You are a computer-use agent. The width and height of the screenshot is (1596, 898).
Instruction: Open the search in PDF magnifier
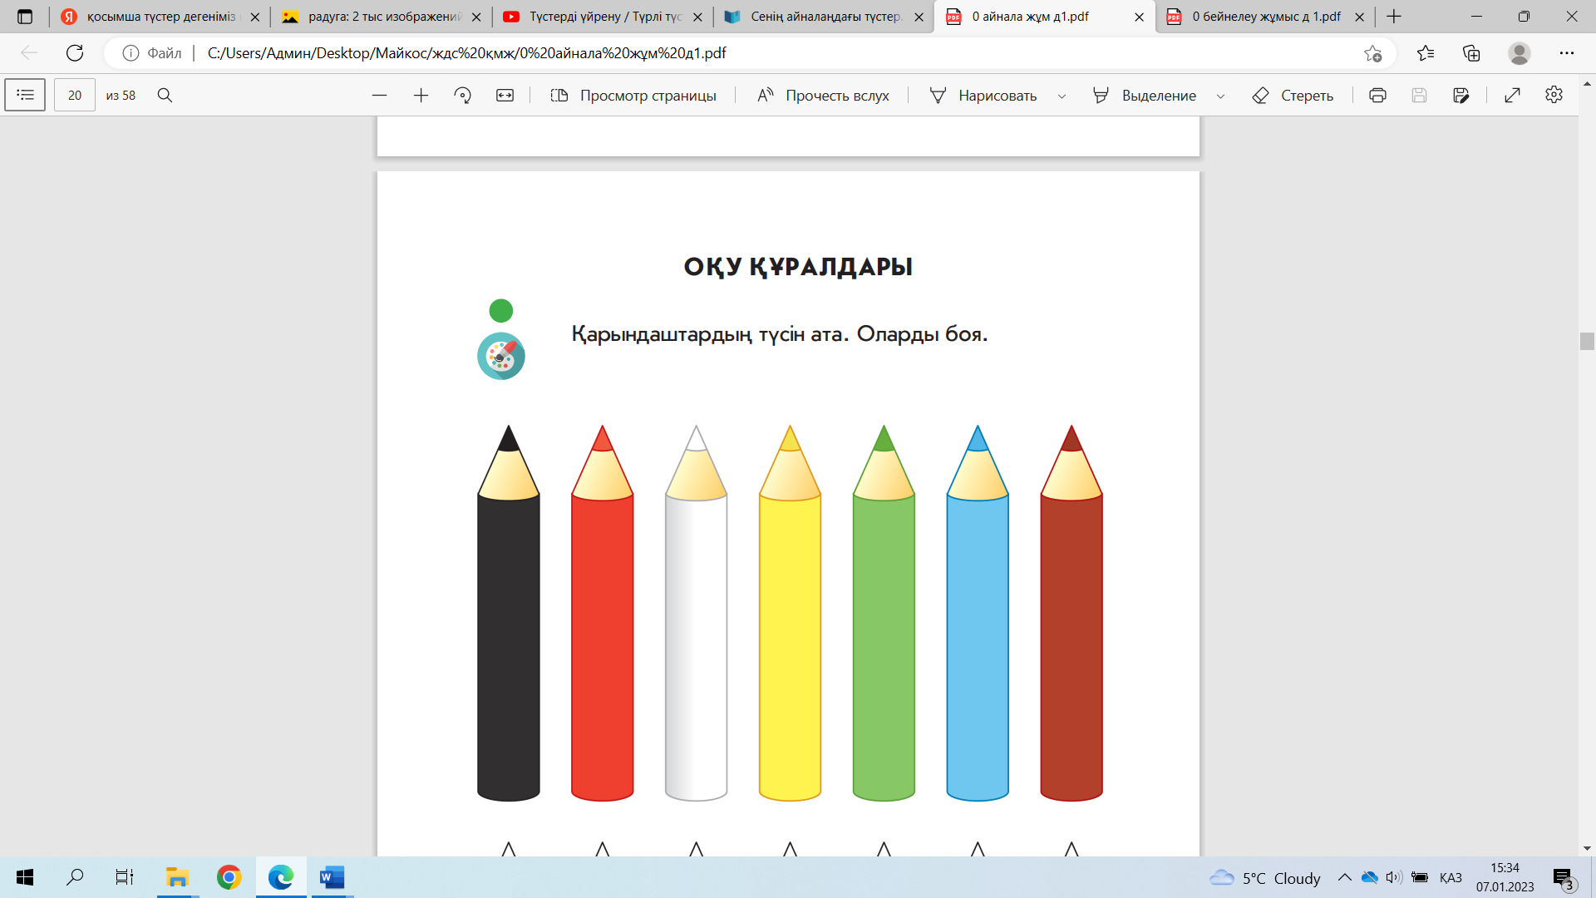click(x=165, y=96)
